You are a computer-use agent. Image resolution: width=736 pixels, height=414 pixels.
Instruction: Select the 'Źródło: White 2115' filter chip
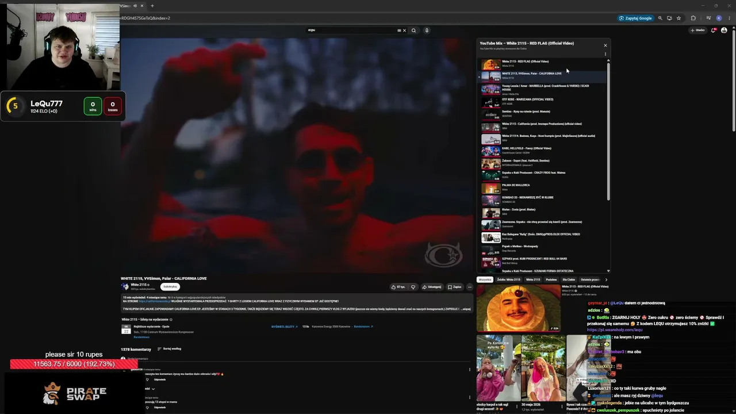tap(509, 279)
